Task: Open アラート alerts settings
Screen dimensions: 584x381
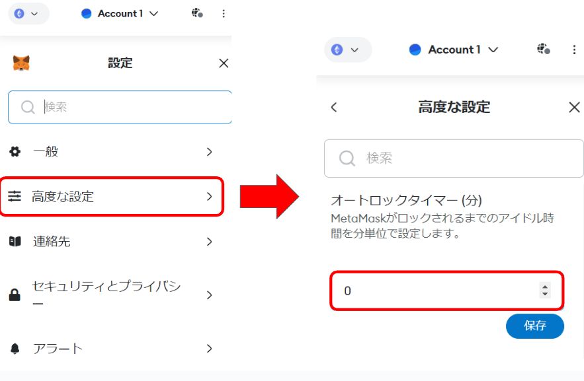Action: [111, 349]
